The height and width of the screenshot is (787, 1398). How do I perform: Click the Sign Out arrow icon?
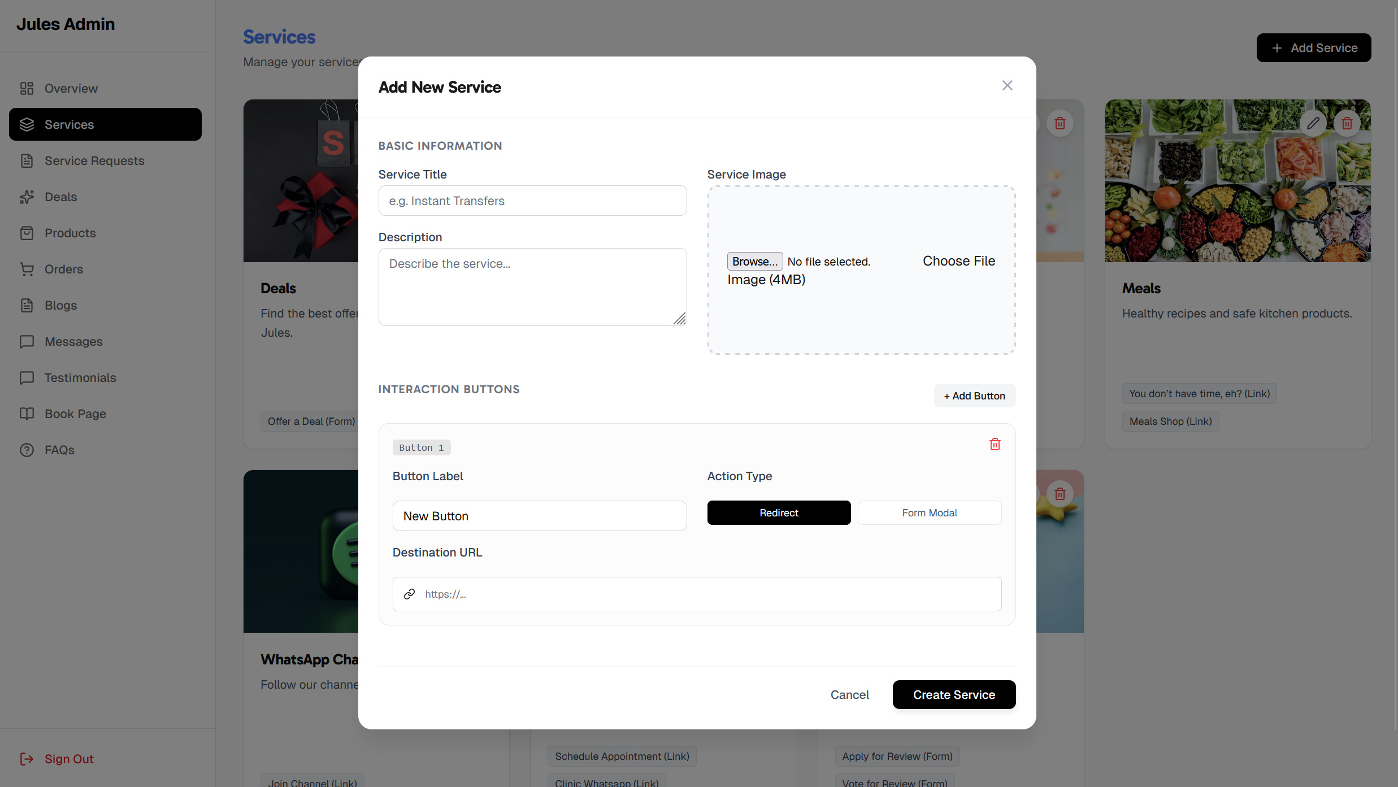click(27, 759)
